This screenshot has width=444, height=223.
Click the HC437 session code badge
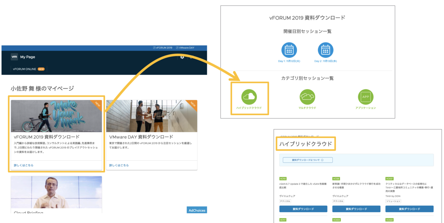pos(389,178)
